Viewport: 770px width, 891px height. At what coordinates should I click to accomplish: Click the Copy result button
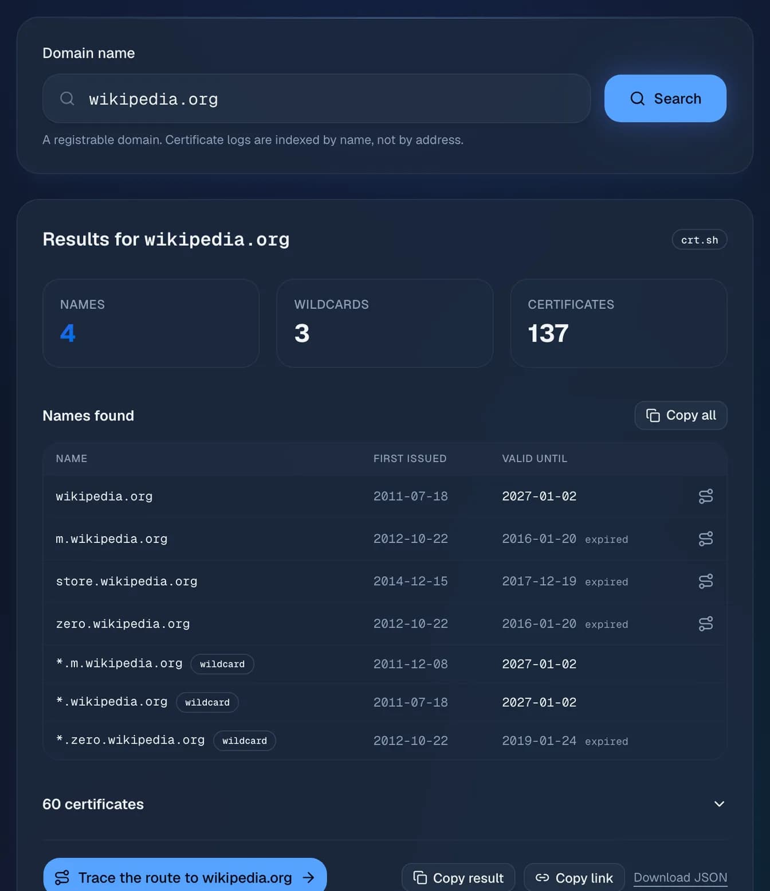(x=458, y=878)
